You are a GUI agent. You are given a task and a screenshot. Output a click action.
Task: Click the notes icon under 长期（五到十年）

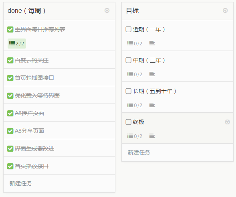(x=152, y=105)
